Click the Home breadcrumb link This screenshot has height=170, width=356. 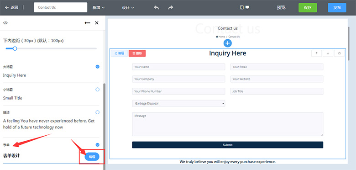click(220, 37)
